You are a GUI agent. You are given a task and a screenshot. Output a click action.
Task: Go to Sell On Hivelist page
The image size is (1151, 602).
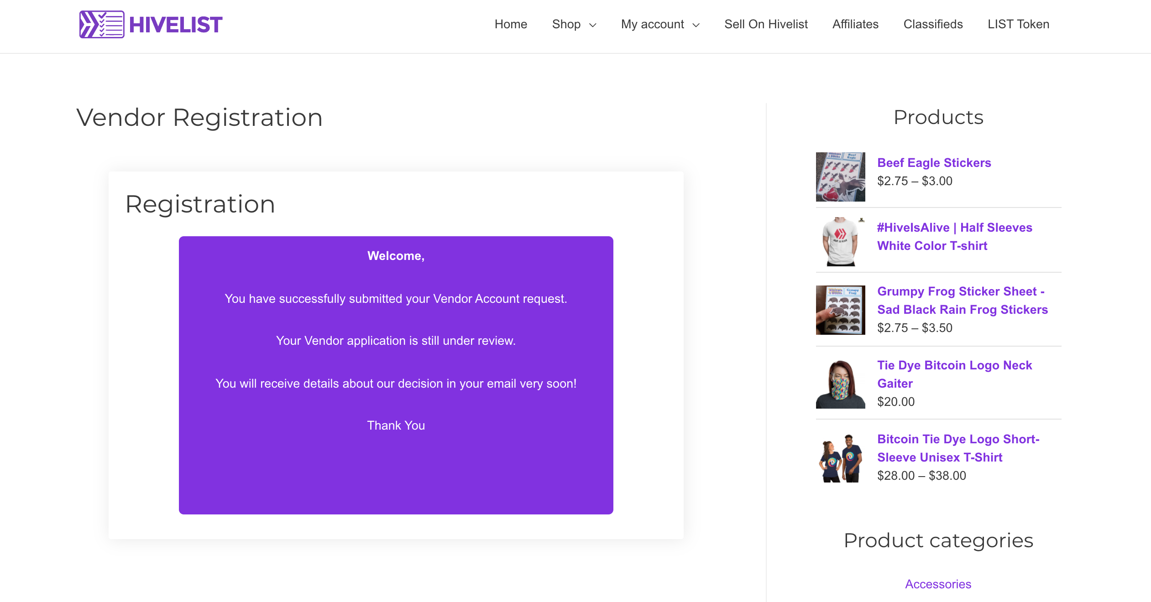[x=766, y=24]
